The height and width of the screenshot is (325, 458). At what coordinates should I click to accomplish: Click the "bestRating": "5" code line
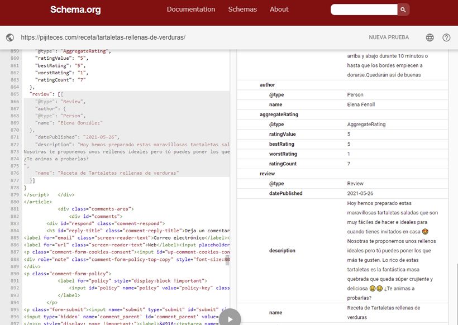60,65
